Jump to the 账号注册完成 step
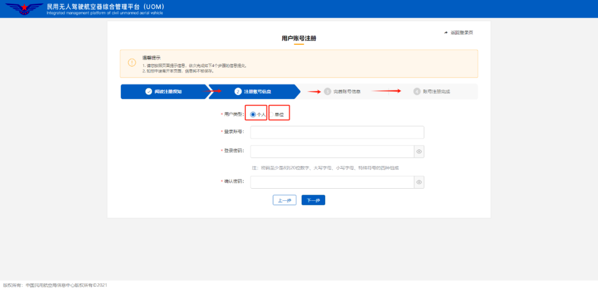The width and height of the screenshot is (598, 290). tap(436, 91)
